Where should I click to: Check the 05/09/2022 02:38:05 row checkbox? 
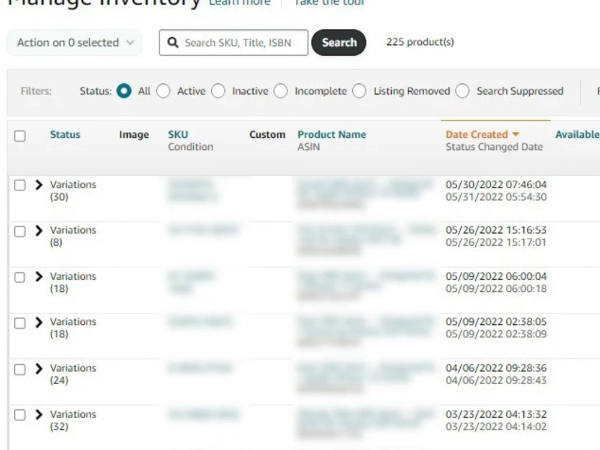click(x=20, y=323)
